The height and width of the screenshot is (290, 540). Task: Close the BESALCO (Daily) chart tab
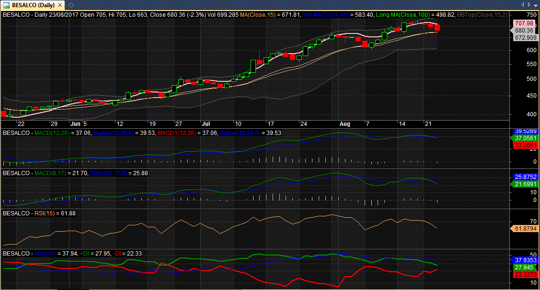pos(60,5)
